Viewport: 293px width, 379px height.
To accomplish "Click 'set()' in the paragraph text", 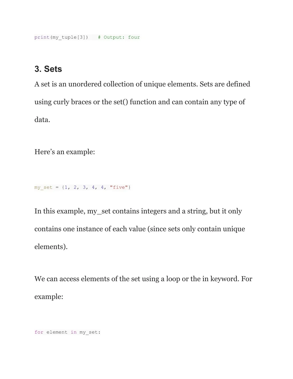I will point(121,102).
